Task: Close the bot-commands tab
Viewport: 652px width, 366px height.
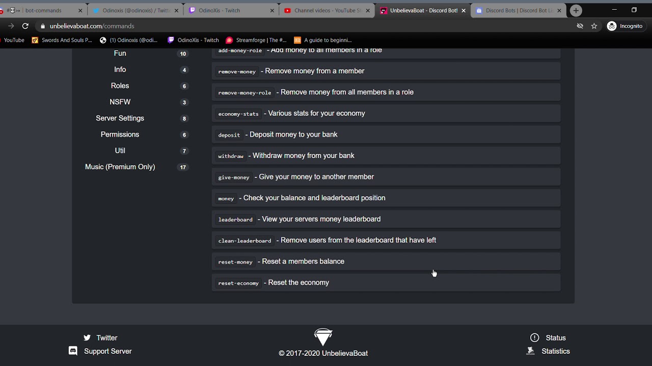Action: [x=80, y=10]
